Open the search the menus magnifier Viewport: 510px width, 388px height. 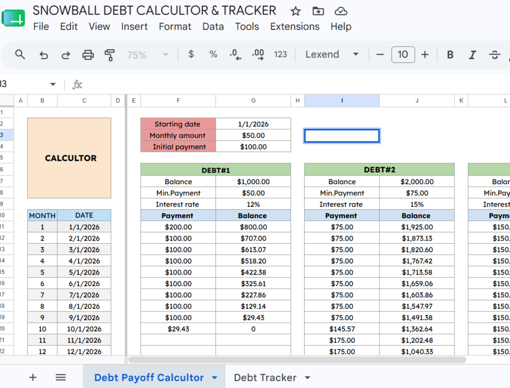point(20,54)
